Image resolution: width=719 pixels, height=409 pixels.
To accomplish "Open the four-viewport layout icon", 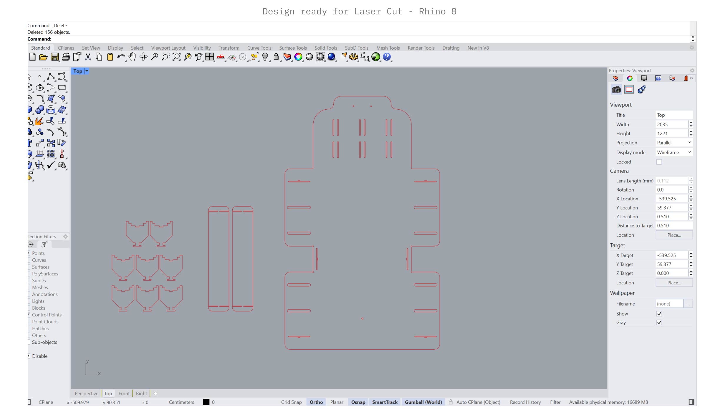I will [x=209, y=57].
